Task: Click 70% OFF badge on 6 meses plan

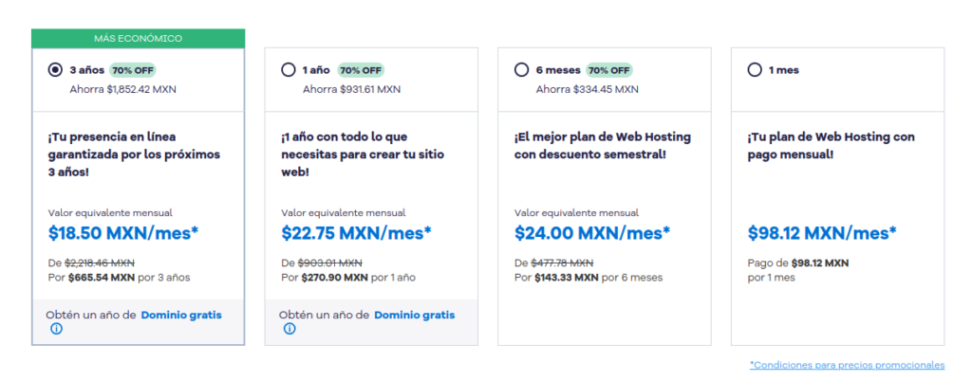Action: 609,70
